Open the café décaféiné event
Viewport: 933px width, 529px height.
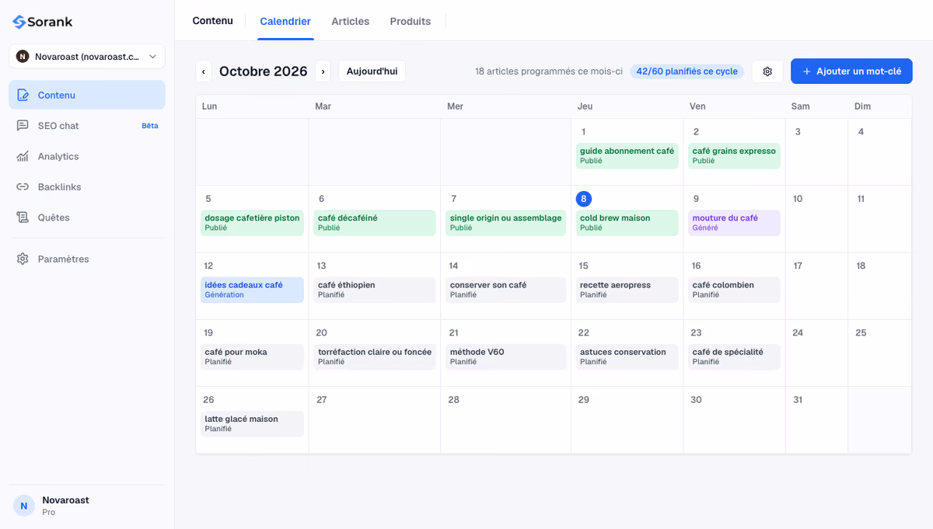(375, 222)
